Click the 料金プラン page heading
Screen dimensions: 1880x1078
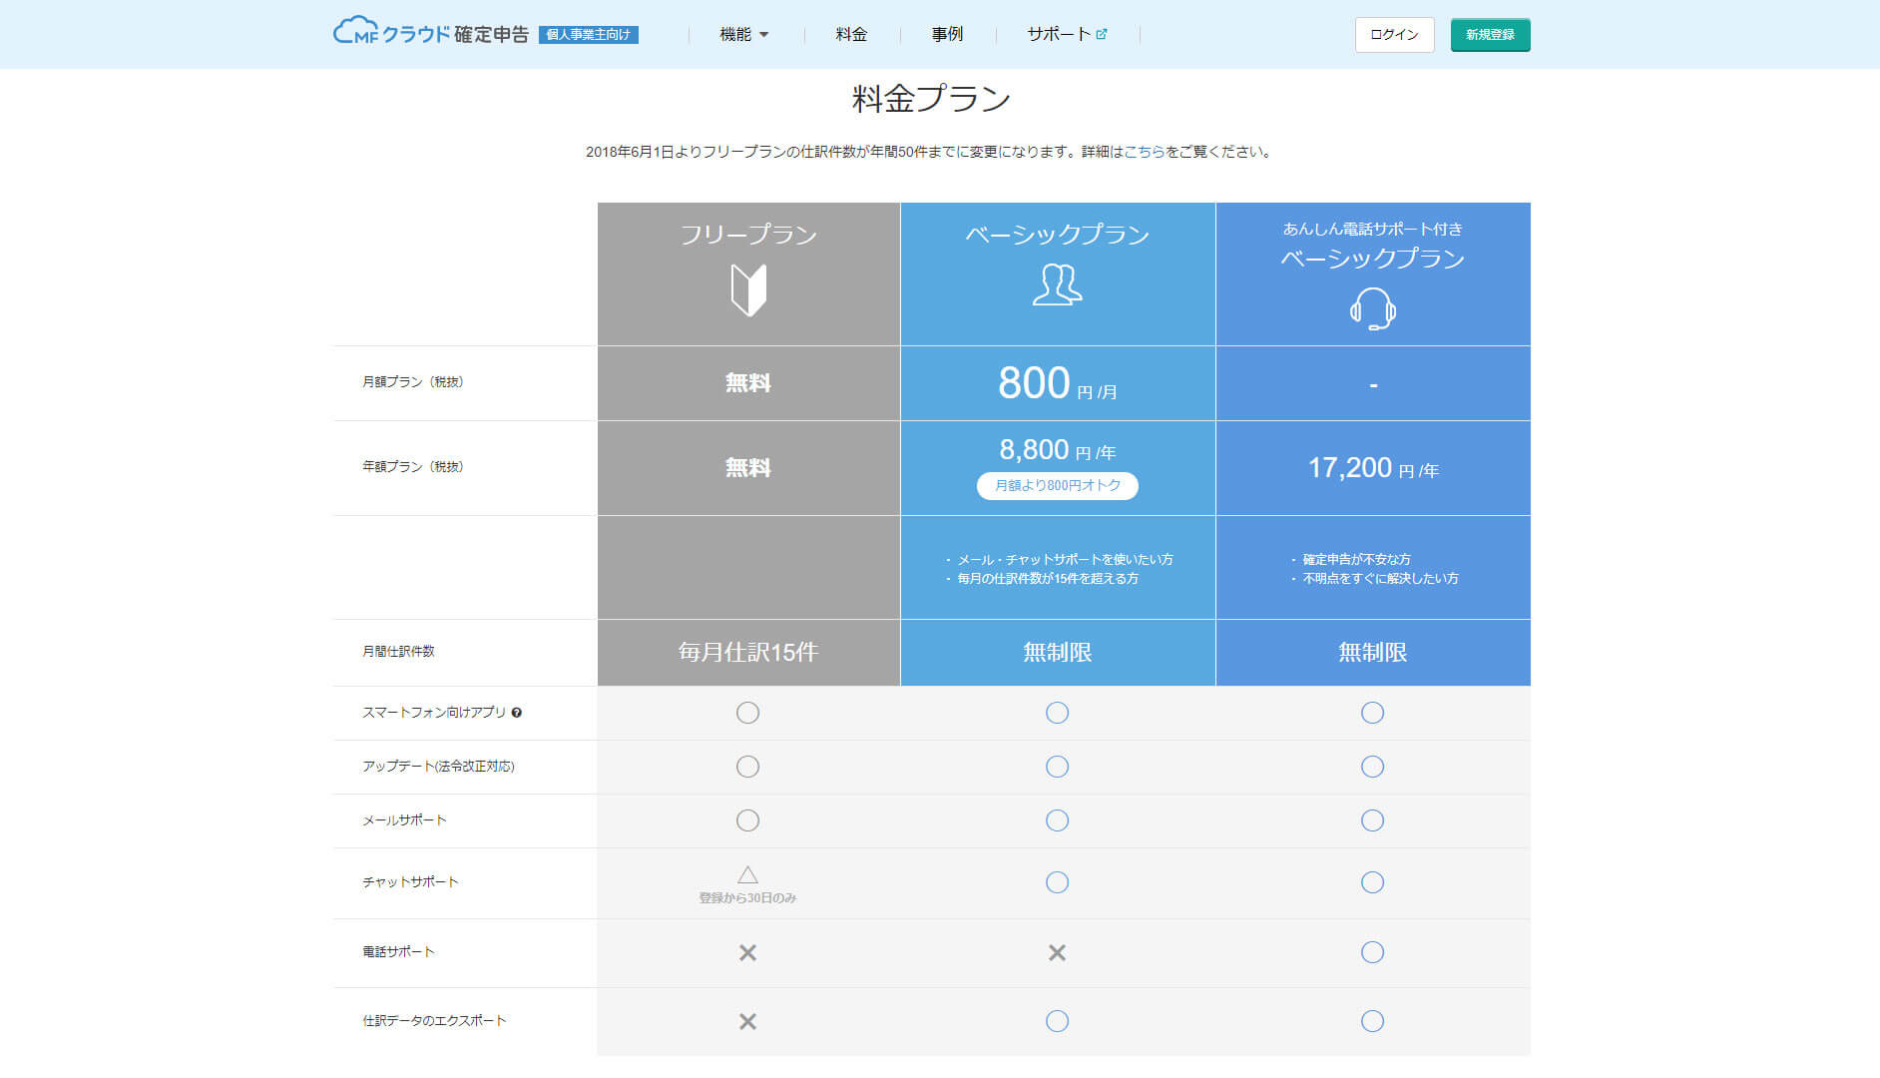point(931,99)
